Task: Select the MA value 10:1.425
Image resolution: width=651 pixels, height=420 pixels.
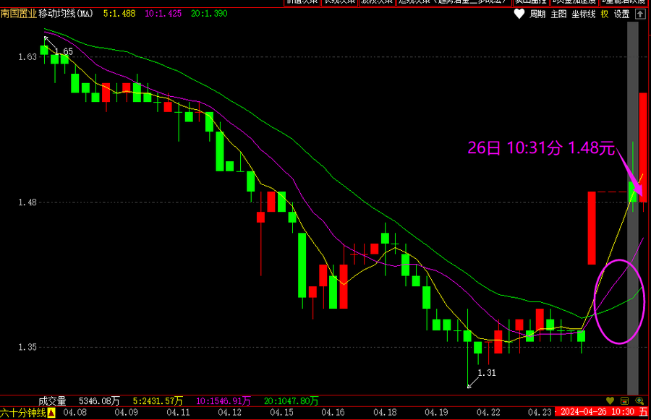Action: 163,14
